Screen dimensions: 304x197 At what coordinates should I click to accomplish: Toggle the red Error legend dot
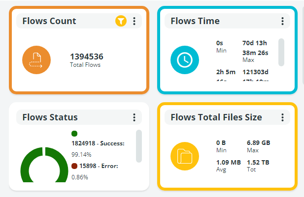[74, 166]
